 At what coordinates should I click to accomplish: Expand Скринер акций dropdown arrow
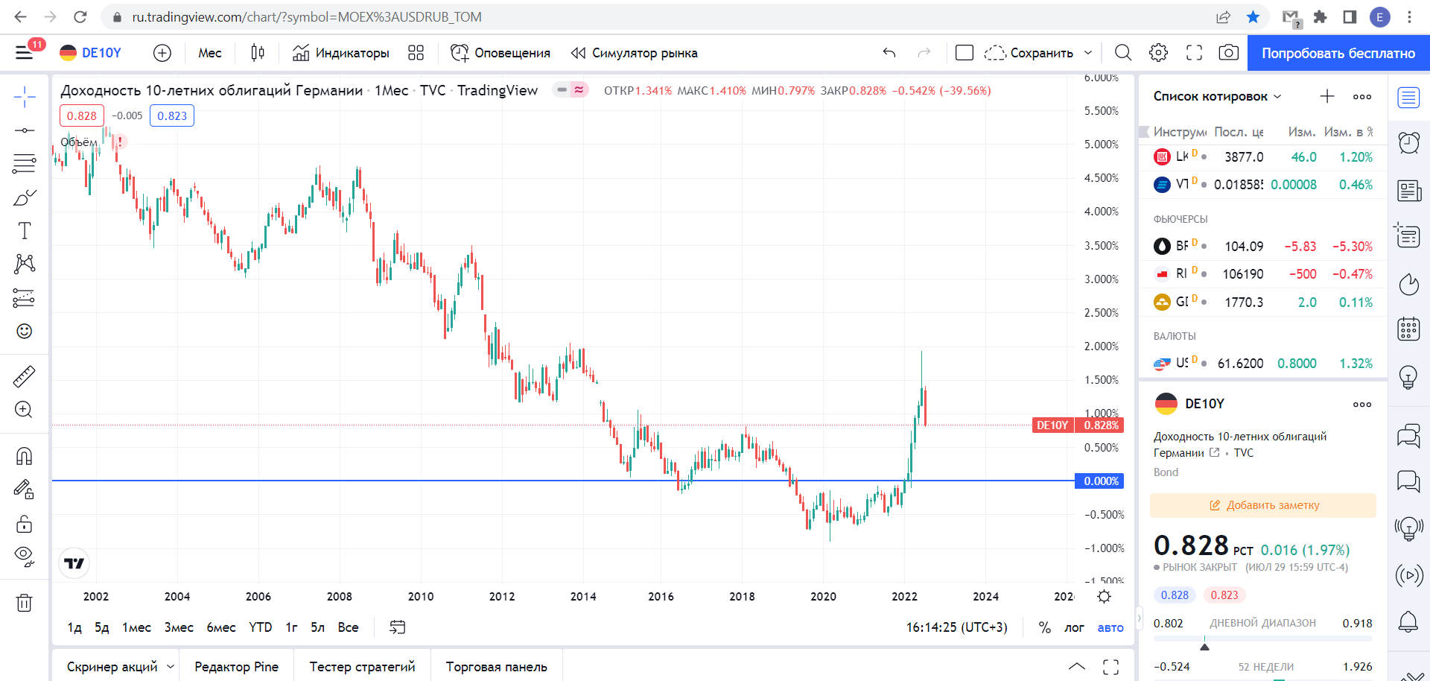pos(171,667)
